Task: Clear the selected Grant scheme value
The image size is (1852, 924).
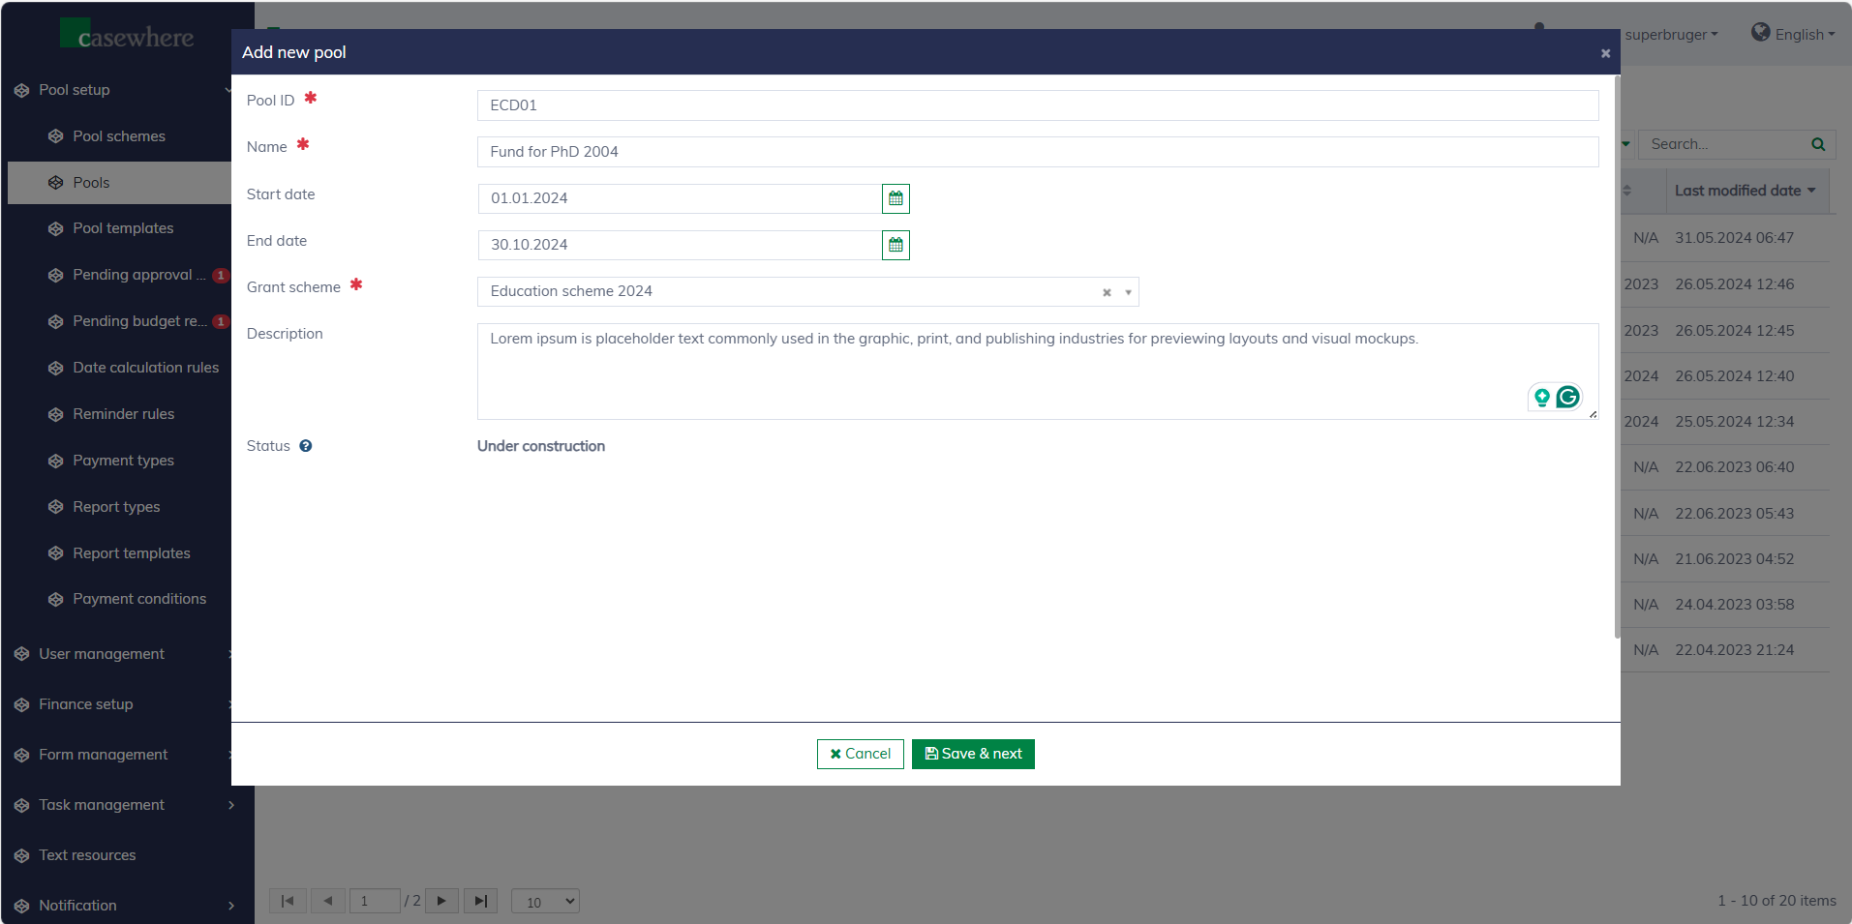Action: click(1107, 292)
